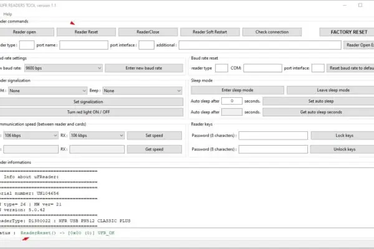Focus Password field next to Lock keys
Image resolution: width=374 pixels, height=249 pixels.
coord(273,135)
